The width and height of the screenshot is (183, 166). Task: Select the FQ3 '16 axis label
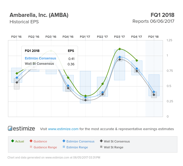pos(51,37)
